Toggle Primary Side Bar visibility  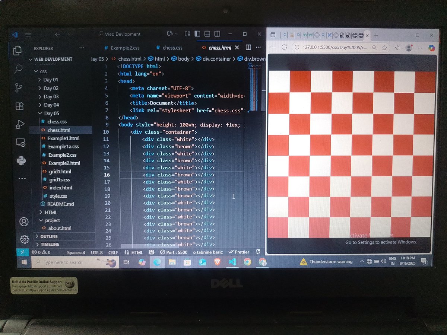pyautogui.click(x=197, y=33)
